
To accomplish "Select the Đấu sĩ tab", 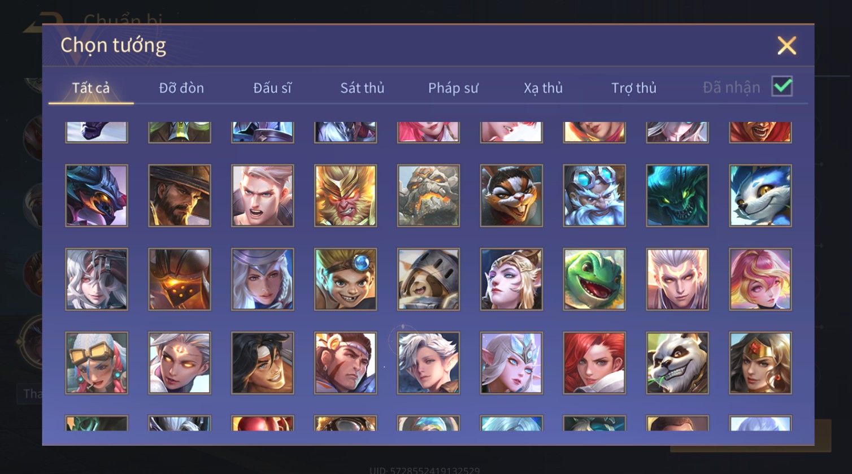I will pos(272,88).
